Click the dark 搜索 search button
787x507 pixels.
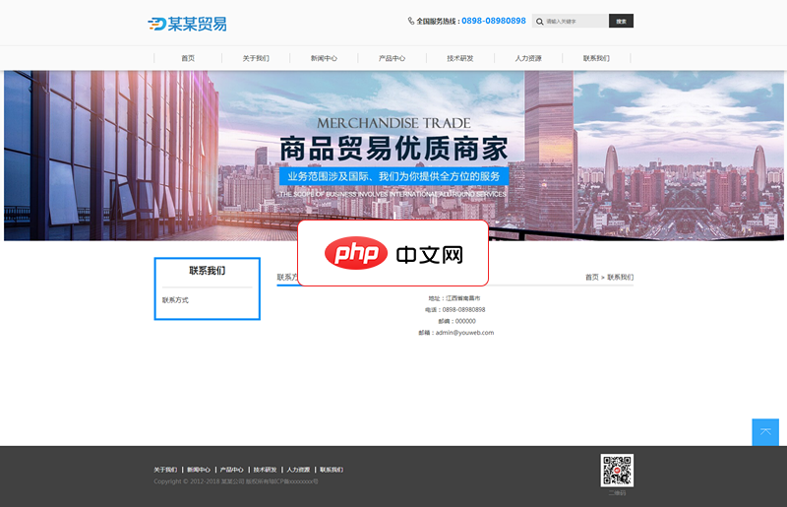(x=621, y=21)
